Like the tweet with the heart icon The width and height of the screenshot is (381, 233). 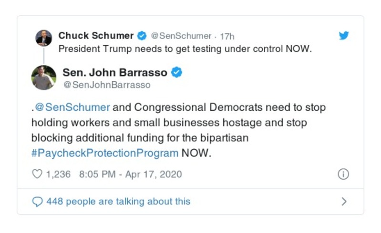[37, 174]
